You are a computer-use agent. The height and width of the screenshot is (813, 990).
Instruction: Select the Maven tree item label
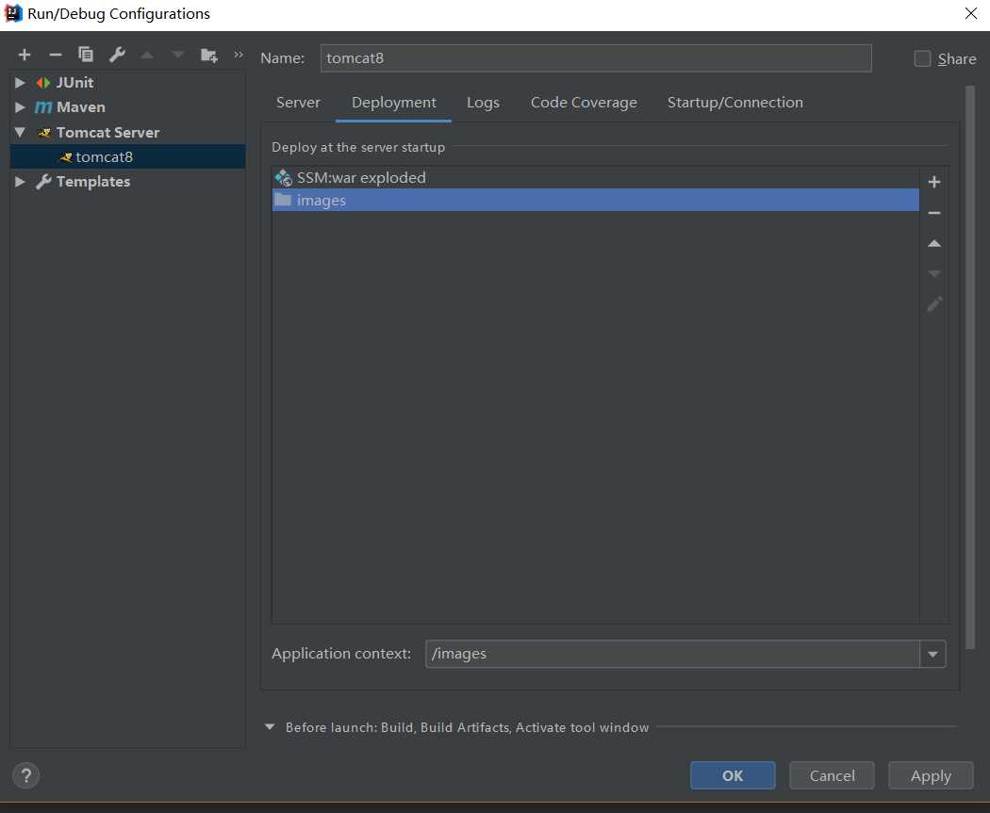(x=81, y=107)
